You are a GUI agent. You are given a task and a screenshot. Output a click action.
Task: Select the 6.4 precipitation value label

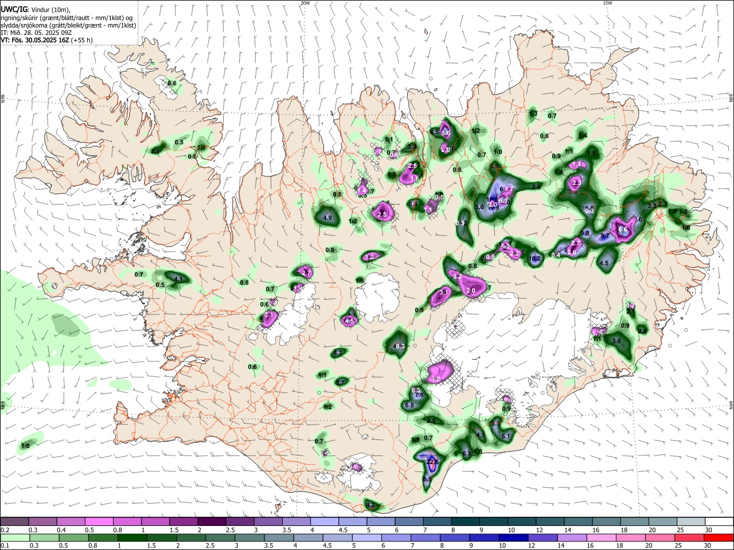click(x=412, y=203)
